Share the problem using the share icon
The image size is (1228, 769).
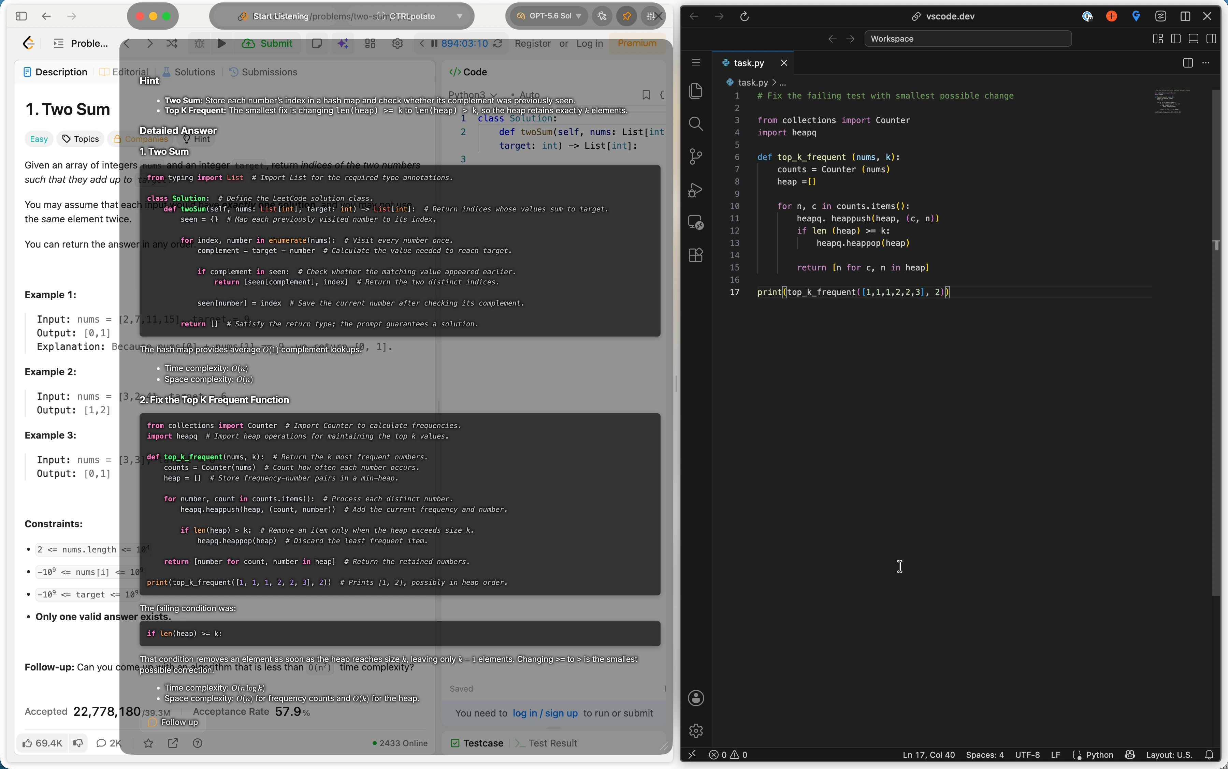coord(173,743)
